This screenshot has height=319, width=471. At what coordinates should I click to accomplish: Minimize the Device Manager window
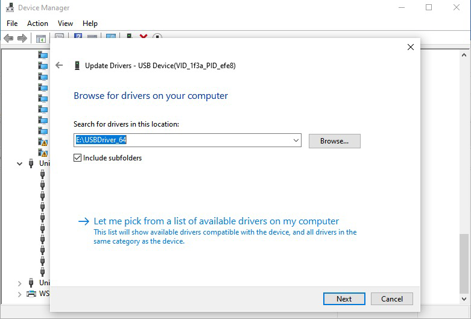coord(402,7)
